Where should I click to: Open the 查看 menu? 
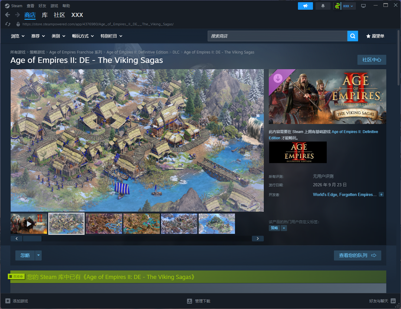[x=30, y=6]
